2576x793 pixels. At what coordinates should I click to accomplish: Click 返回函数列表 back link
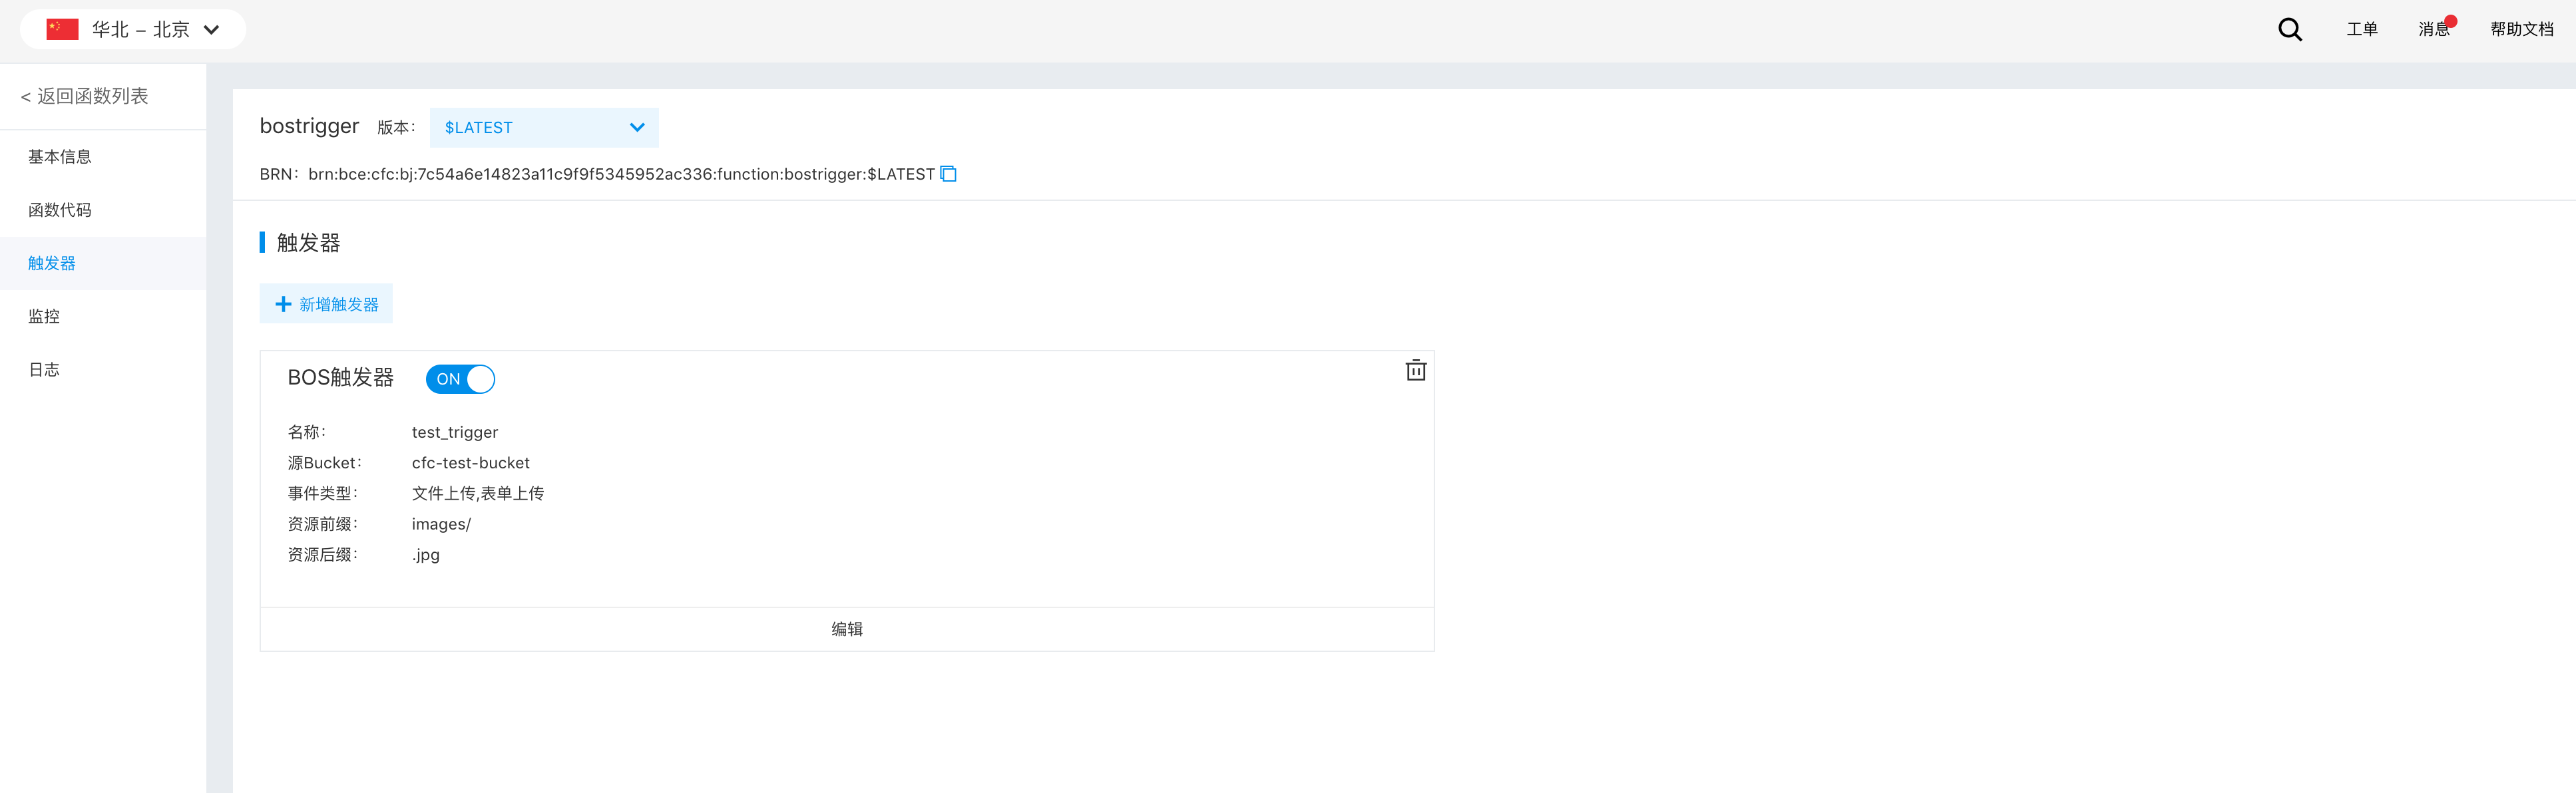point(85,96)
